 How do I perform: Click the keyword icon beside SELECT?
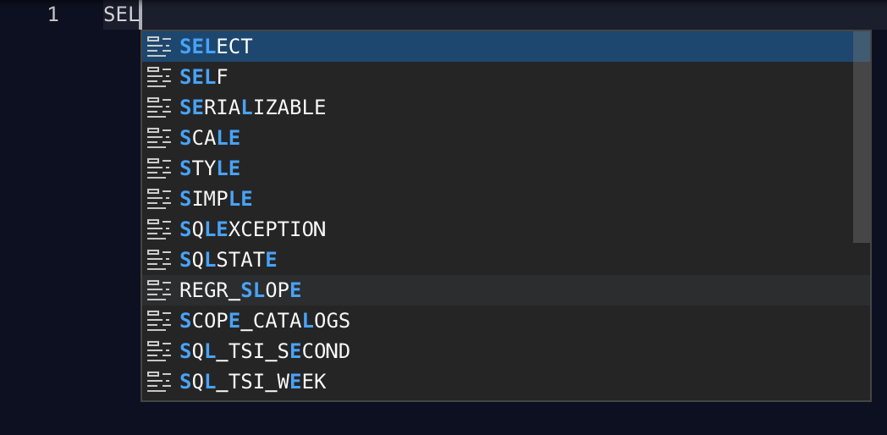tap(158, 47)
